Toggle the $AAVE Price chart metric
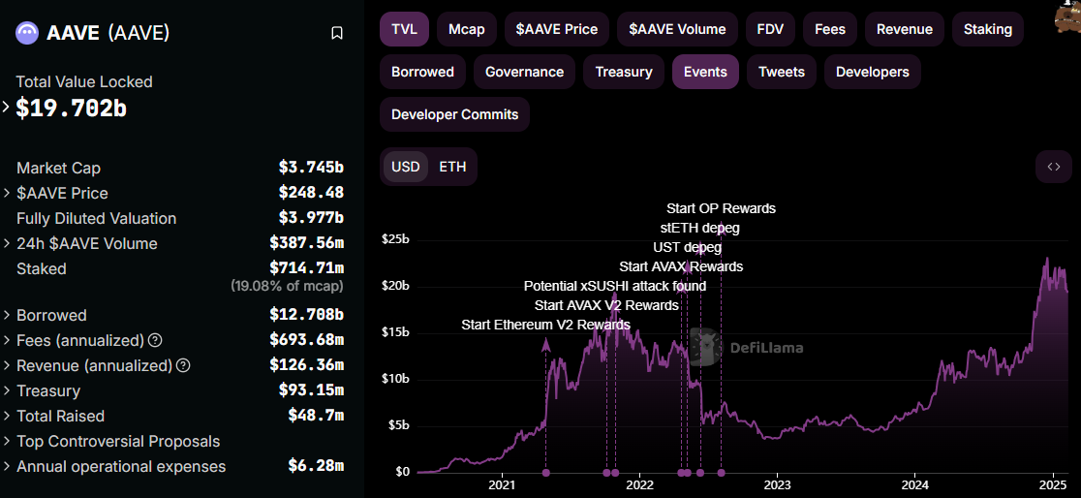 click(x=556, y=29)
